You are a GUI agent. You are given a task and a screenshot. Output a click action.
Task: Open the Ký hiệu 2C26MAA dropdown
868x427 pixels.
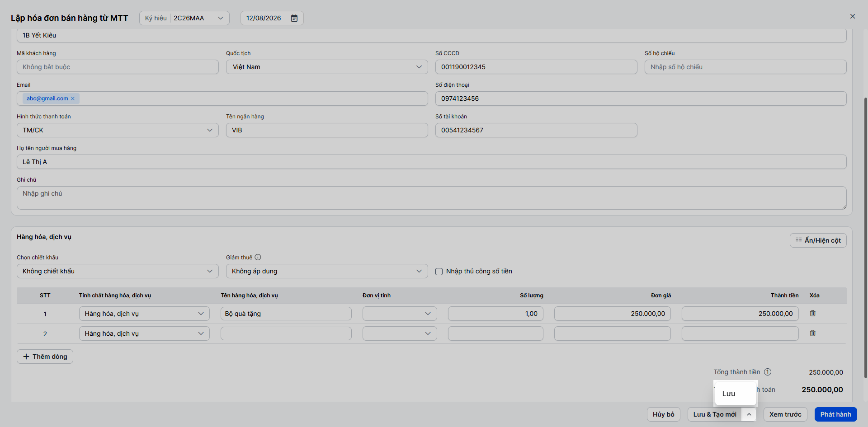point(184,18)
